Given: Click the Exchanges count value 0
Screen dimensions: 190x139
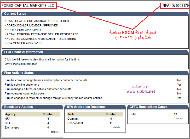Looking at the screenshot, I should point(48,127).
